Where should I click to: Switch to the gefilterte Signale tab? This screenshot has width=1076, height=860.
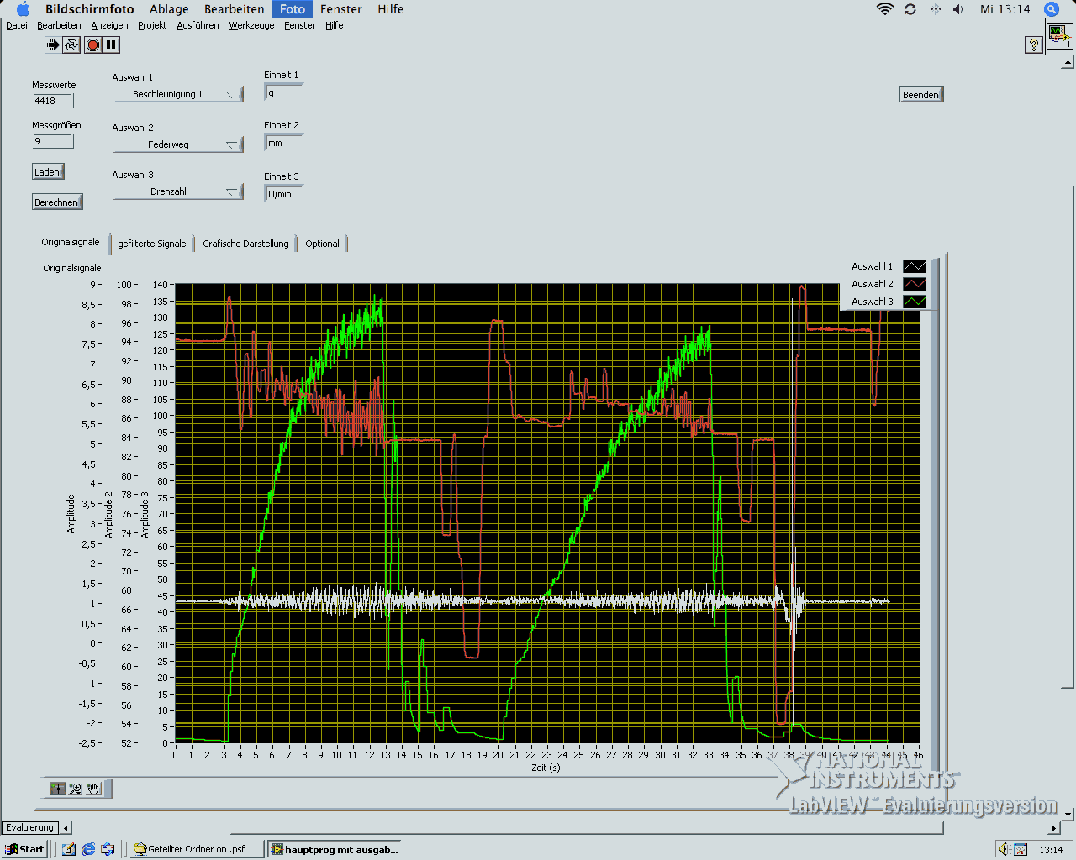pyautogui.click(x=152, y=244)
